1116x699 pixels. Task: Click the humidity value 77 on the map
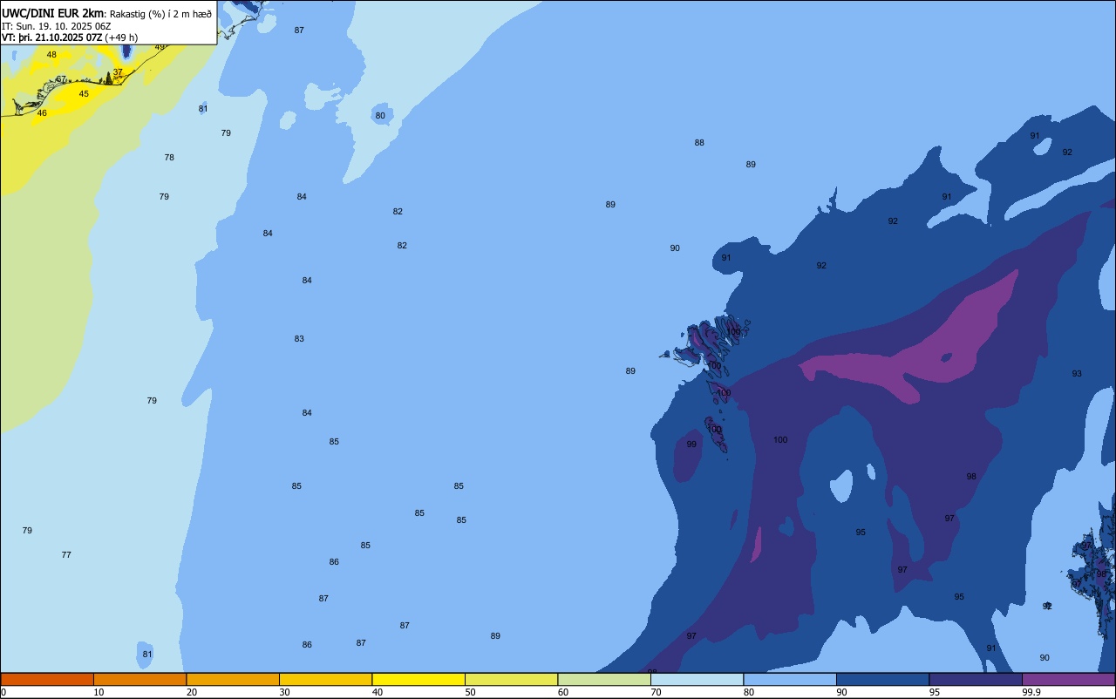click(66, 555)
